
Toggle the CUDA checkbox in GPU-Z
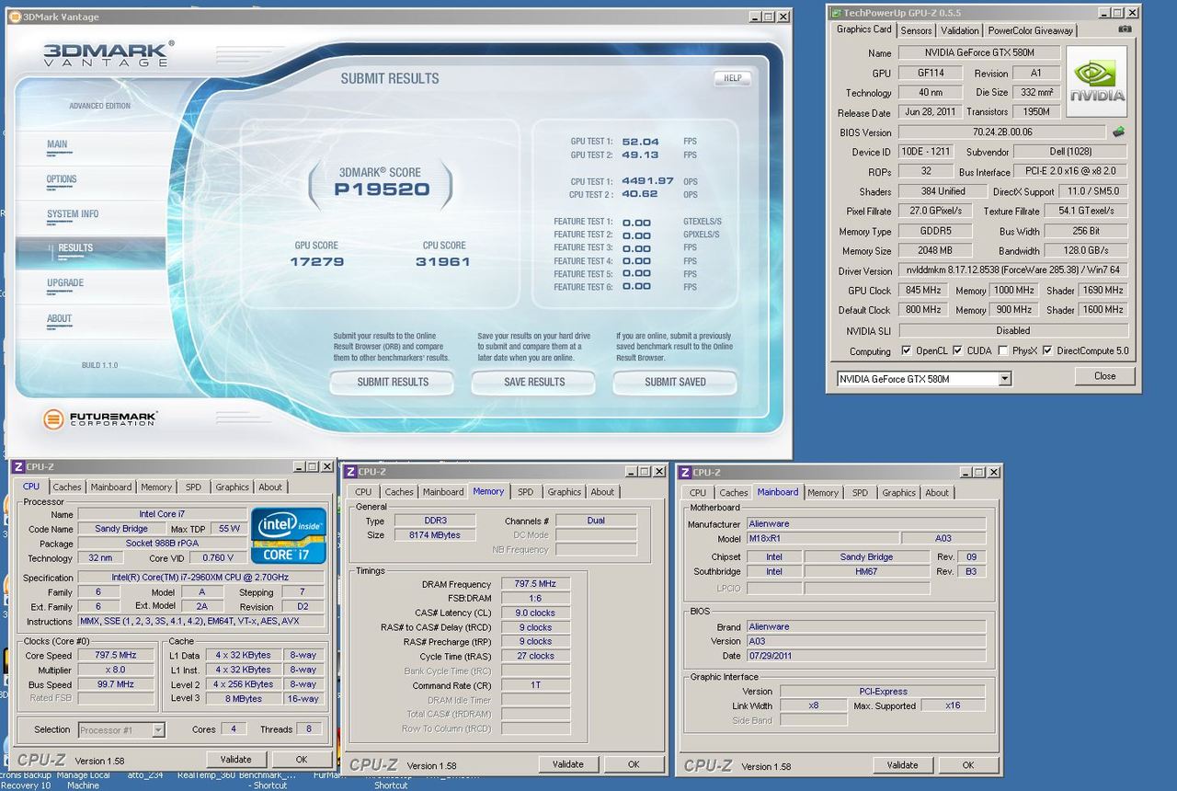pyautogui.click(x=957, y=350)
